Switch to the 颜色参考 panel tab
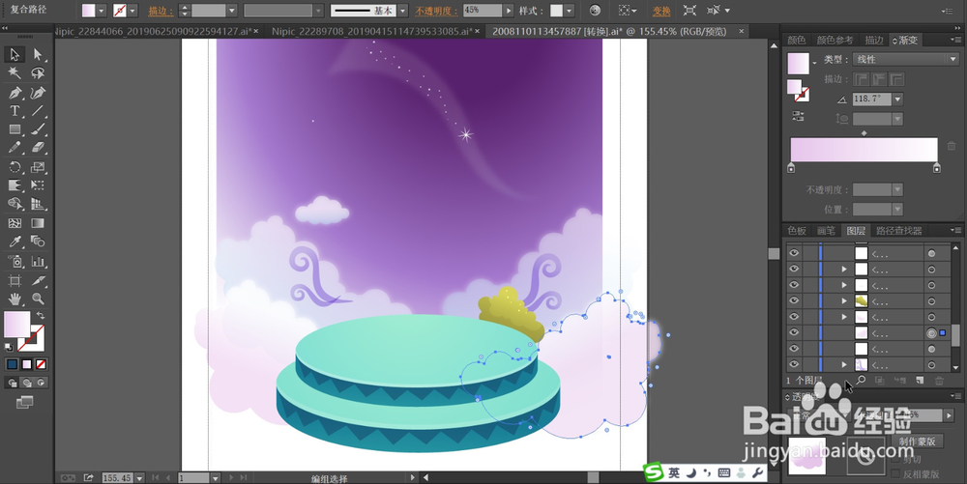Viewport: 967px width, 484px height. coord(835,40)
